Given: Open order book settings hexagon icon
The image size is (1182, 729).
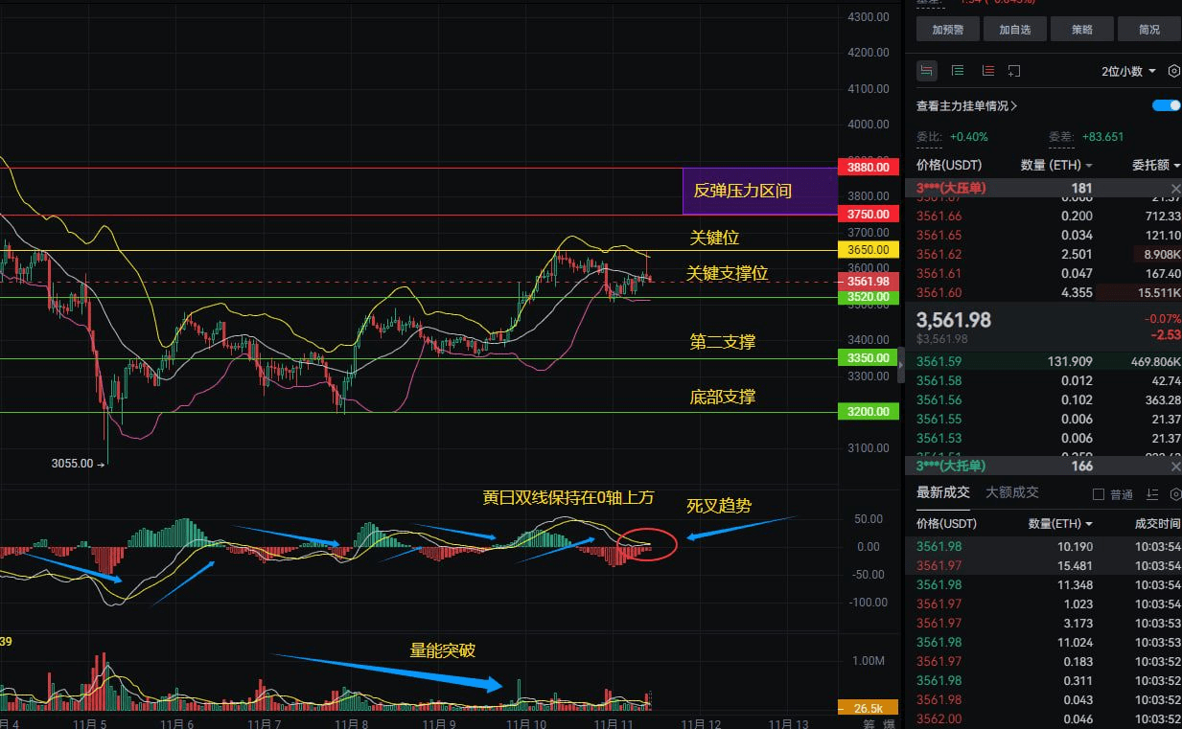Looking at the screenshot, I should [x=1174, y=71].
